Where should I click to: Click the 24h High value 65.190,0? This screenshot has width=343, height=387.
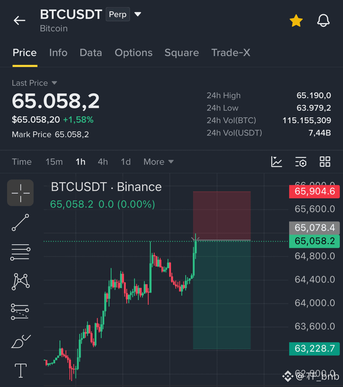(314, 96)
